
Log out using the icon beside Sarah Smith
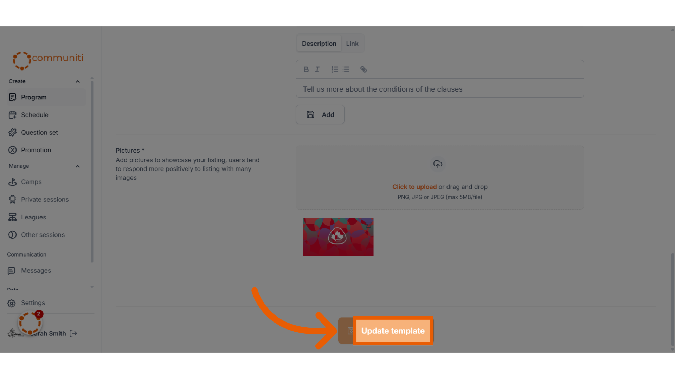click(x=73, y=333)
